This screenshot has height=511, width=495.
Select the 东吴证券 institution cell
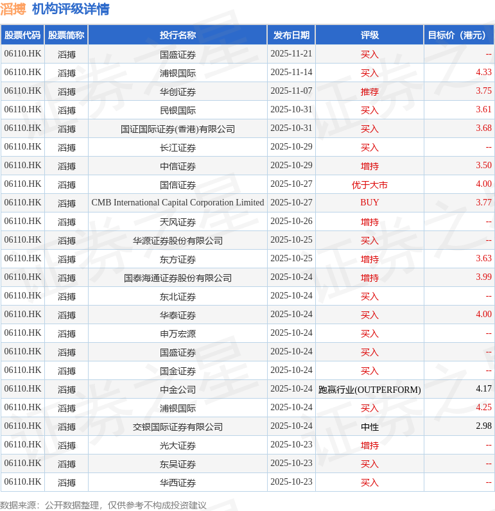tap(178, 464)
